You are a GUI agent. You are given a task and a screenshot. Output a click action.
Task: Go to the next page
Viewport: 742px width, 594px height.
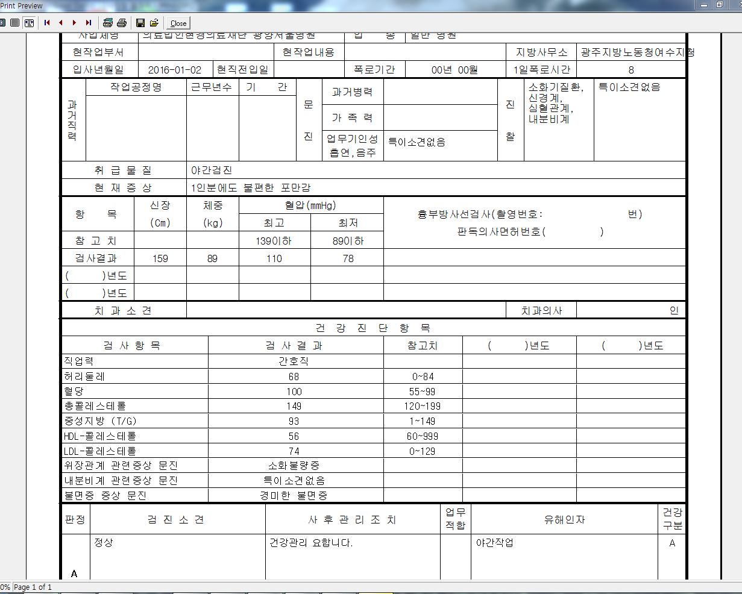75,23
